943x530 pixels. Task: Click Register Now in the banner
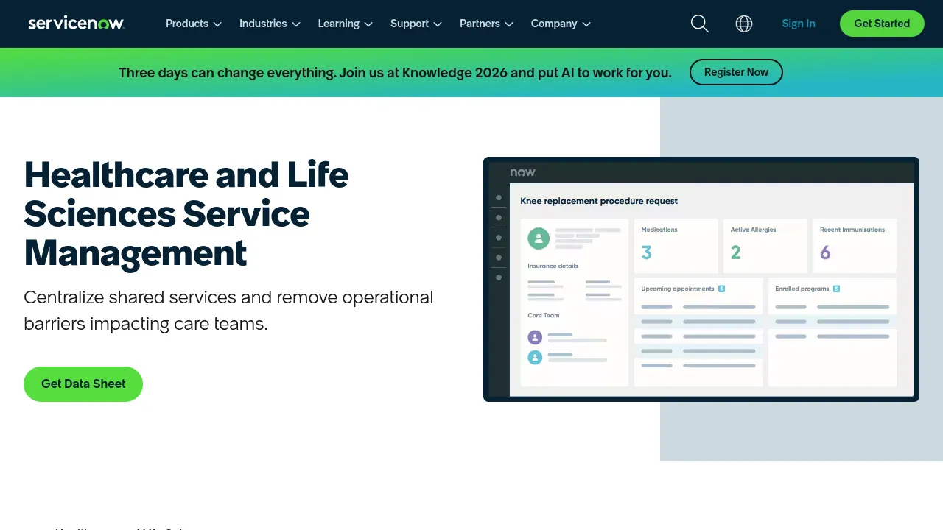coord(736,72)
